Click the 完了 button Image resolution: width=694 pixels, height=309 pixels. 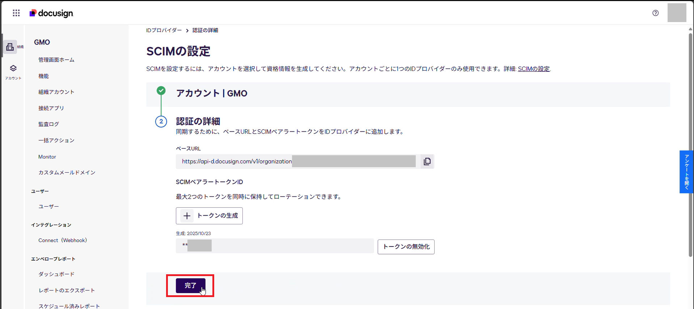click(x=190, y=285)
